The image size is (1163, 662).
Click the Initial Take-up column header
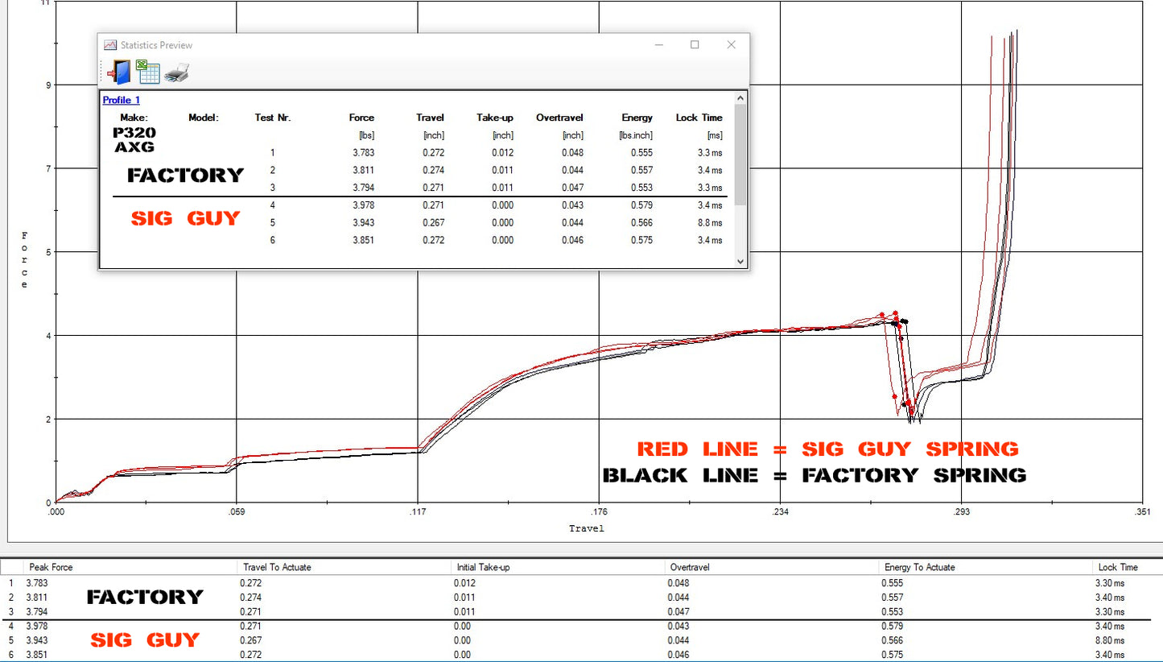[484, 567]
